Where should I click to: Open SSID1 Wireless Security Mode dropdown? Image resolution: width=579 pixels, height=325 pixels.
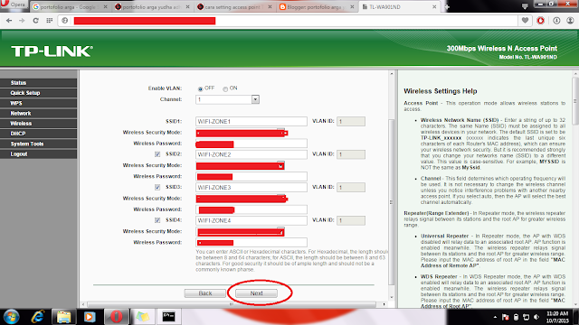point(240,133)
